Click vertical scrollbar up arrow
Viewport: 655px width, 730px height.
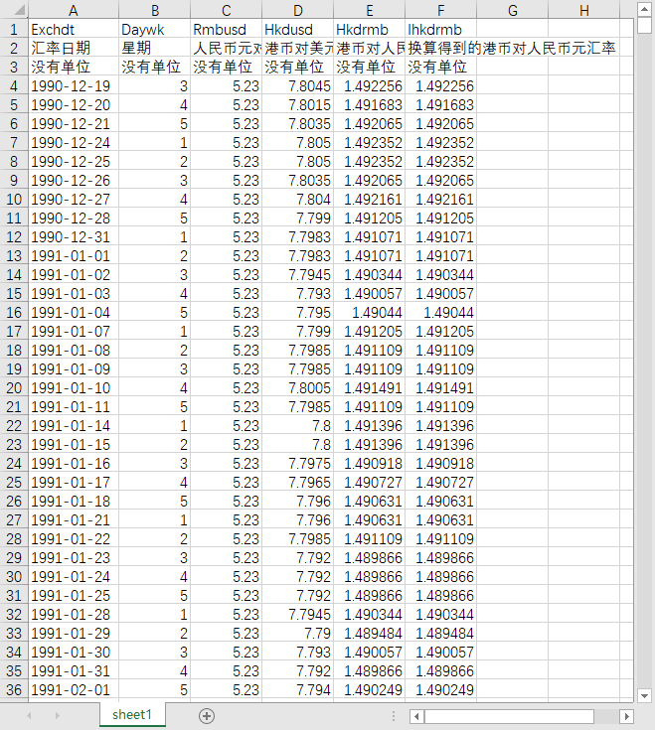pos(644,9)
